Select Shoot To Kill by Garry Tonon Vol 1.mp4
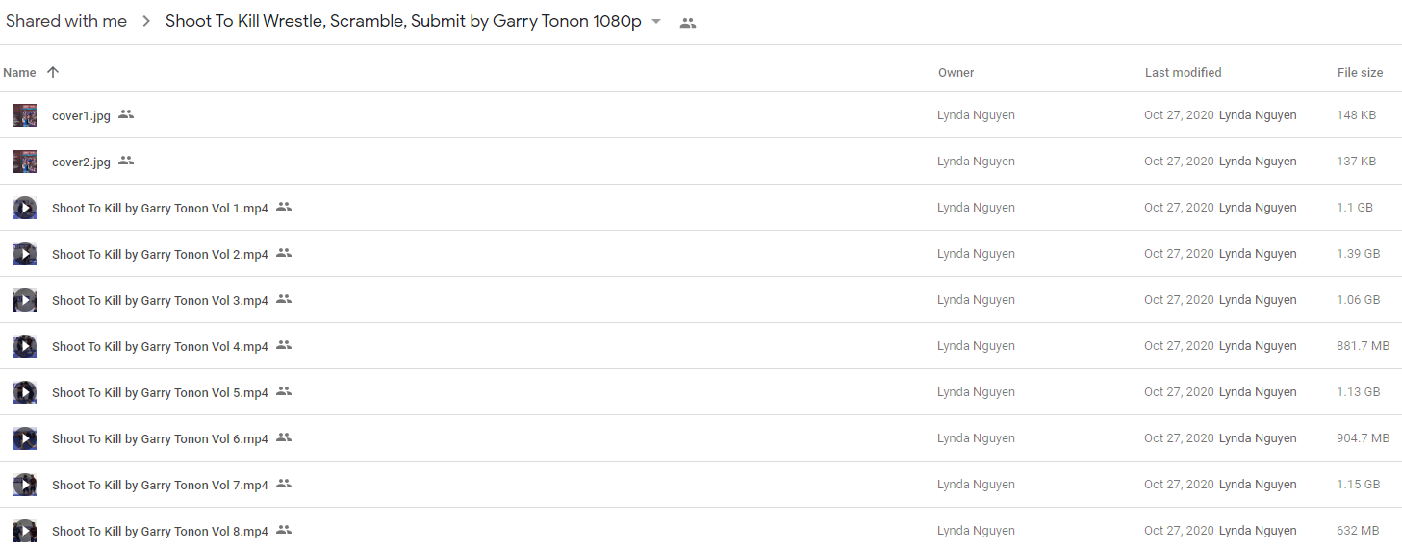Screen dimensions: 1402x549 pos(160,209)
